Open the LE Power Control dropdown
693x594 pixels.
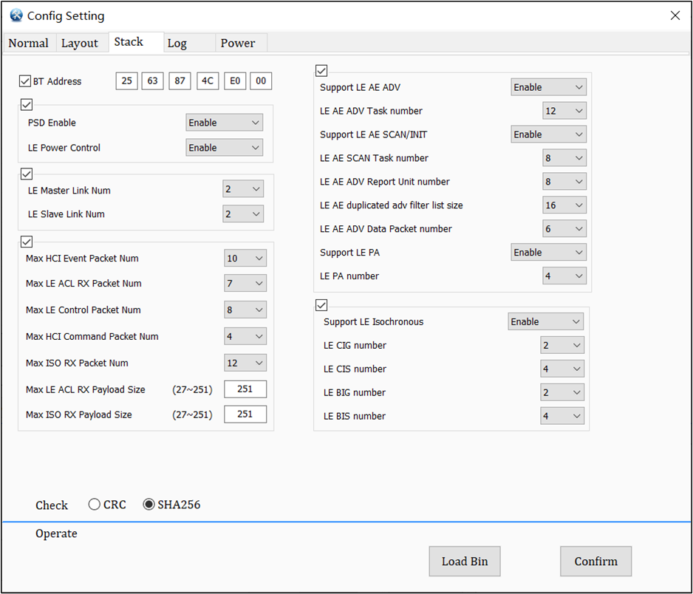tap(224, 147)
